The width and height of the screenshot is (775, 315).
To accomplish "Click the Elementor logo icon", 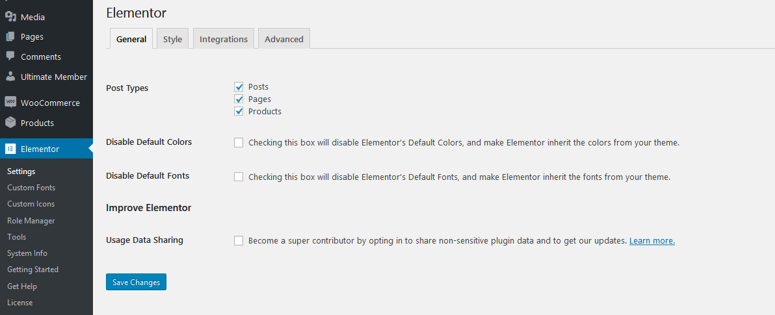I will point(10,149).
